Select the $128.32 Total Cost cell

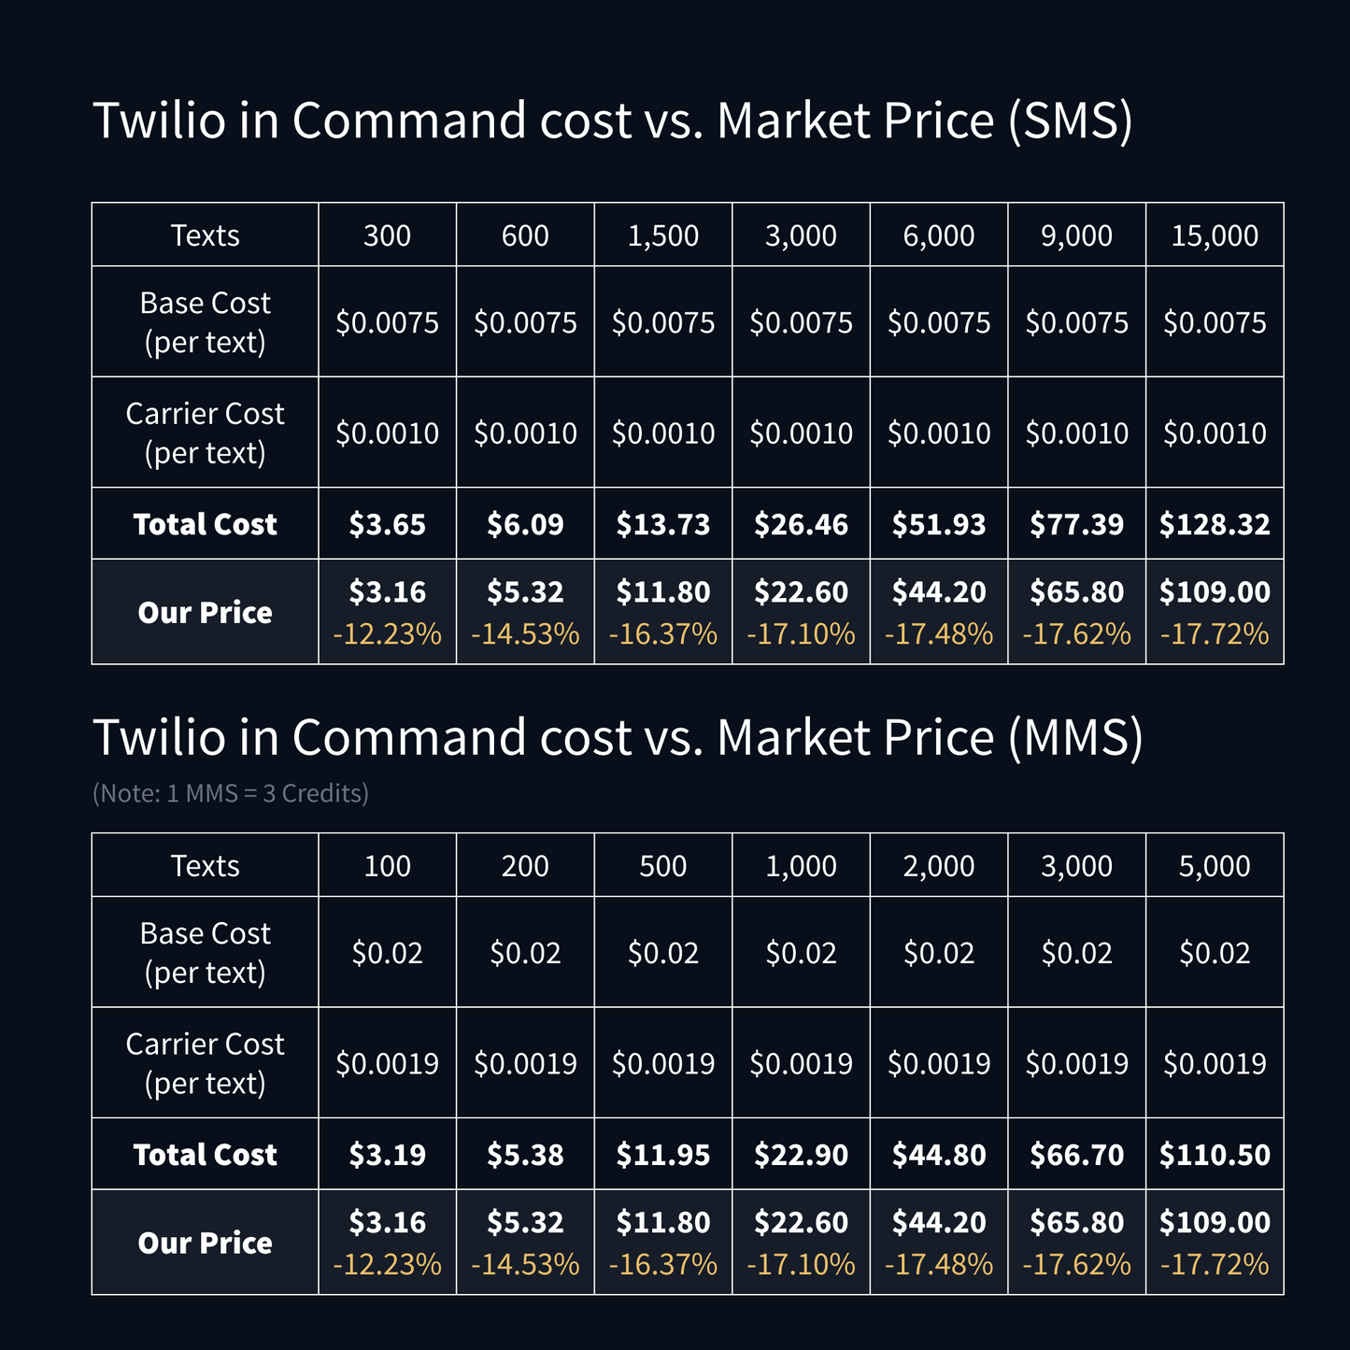pyautogui.click(x=1215, y=524)
